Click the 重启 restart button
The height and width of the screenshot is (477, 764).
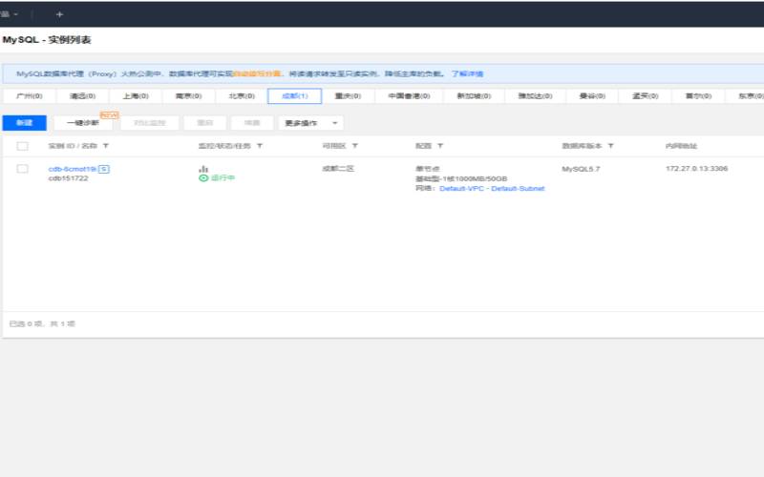click(205, 123)
